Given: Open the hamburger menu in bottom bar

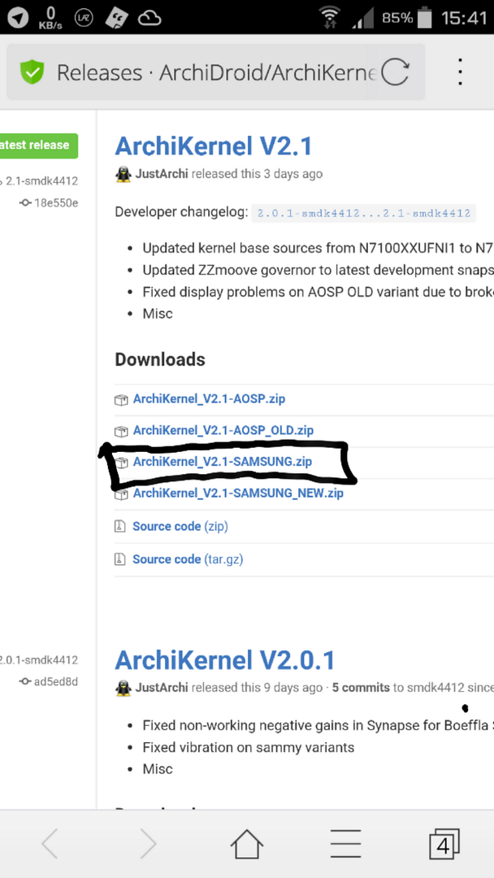Looking at the screenshot, I should pyautogui.click(x=345, y=844).
